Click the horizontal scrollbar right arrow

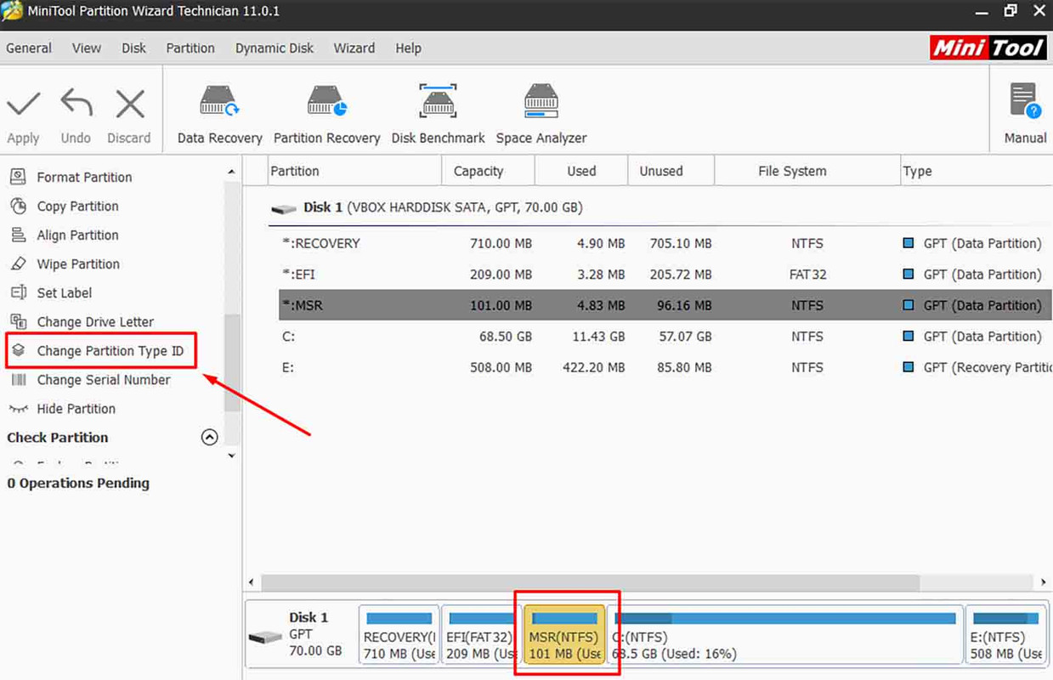pos(1044,582)
